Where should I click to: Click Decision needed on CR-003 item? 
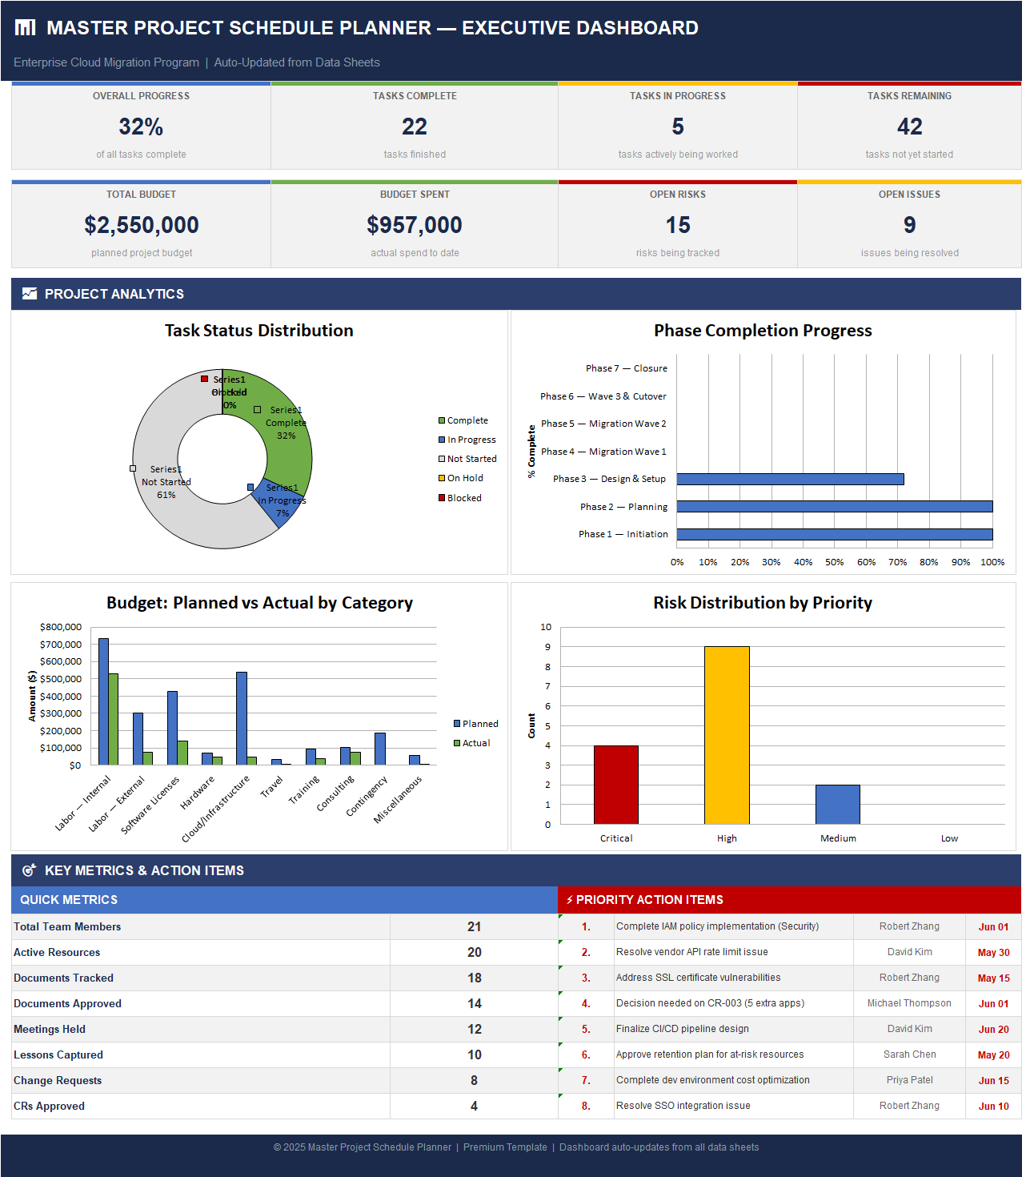[x=711, y=1003]
